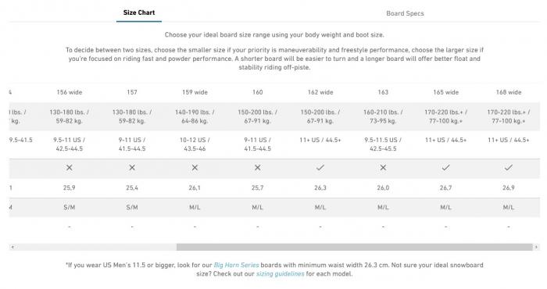Click the X mark under 163

point(383,168)
